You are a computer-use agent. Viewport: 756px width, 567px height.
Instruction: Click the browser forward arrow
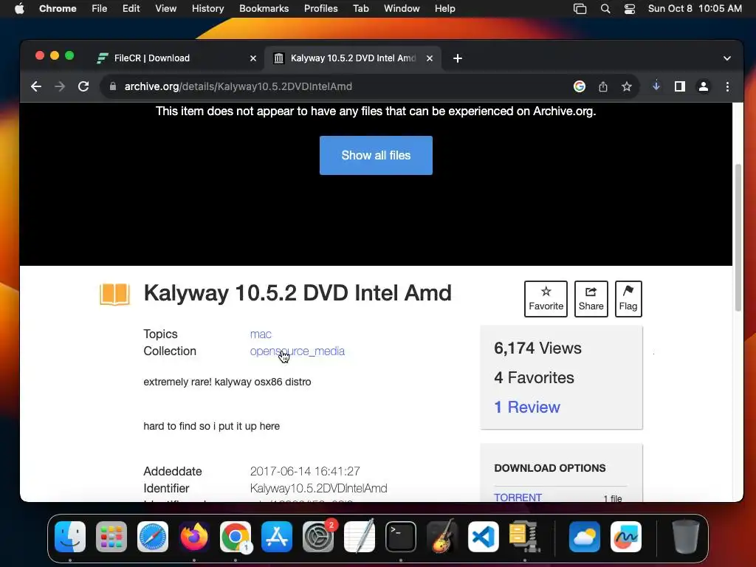(60, 87)
